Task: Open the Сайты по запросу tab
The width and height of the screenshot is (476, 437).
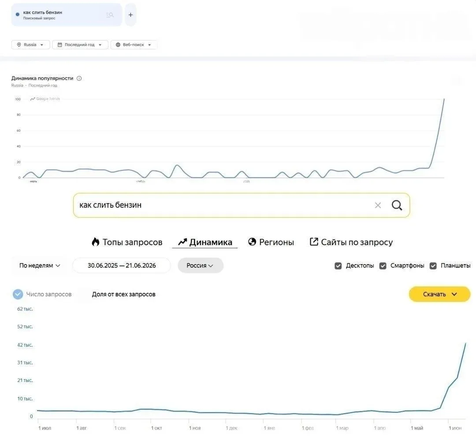Action: pyautogui.click(x=351, y=242)
